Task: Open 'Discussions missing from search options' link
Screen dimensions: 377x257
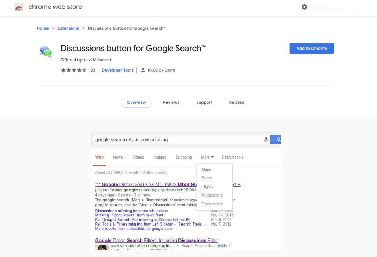Action: tap(131, 211)
